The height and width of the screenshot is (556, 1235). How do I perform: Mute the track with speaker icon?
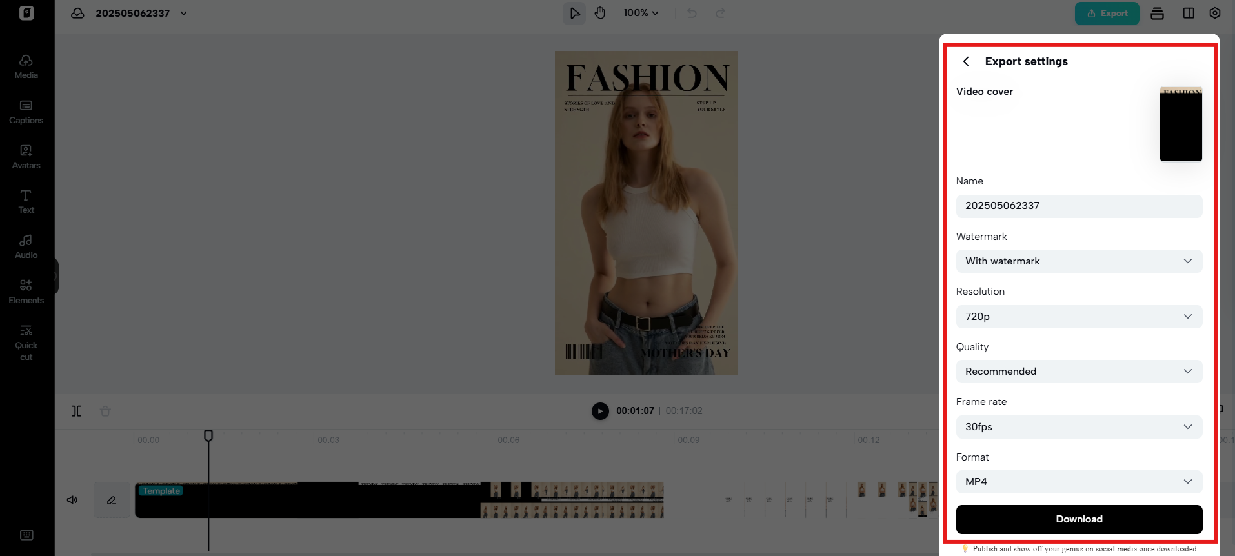(x=72, y=500)
